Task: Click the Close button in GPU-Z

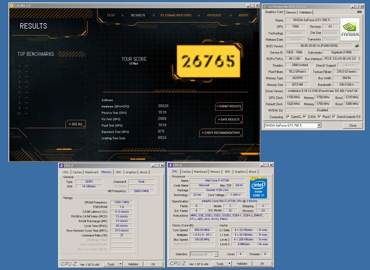Action: pos(353,125)
